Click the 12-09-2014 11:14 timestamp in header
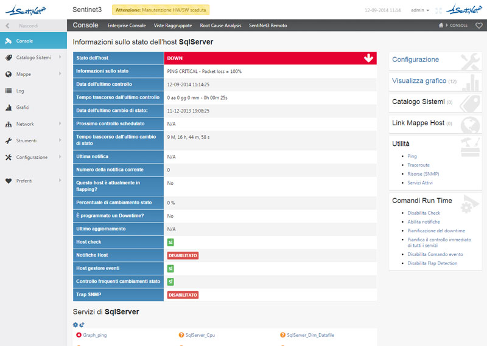 coord(383,10)
